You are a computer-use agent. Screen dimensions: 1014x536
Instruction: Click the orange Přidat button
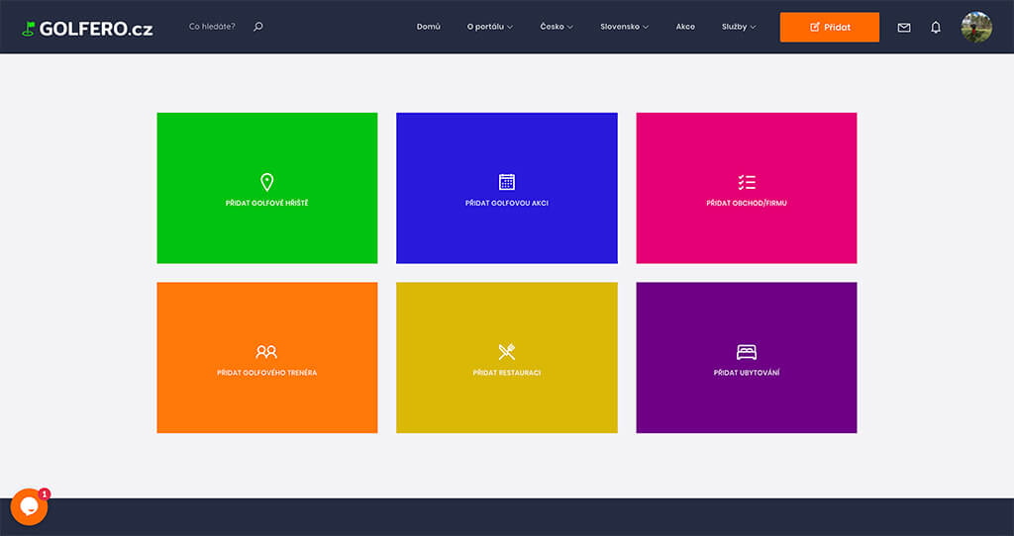830,27
